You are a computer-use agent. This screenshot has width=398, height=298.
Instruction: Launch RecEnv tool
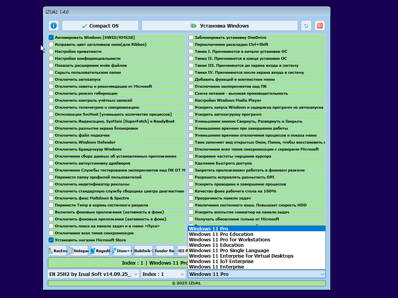pos(58,251)
